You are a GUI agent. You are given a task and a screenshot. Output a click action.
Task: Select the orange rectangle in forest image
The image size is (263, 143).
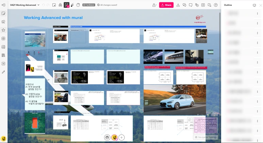(x=35, y=123)
